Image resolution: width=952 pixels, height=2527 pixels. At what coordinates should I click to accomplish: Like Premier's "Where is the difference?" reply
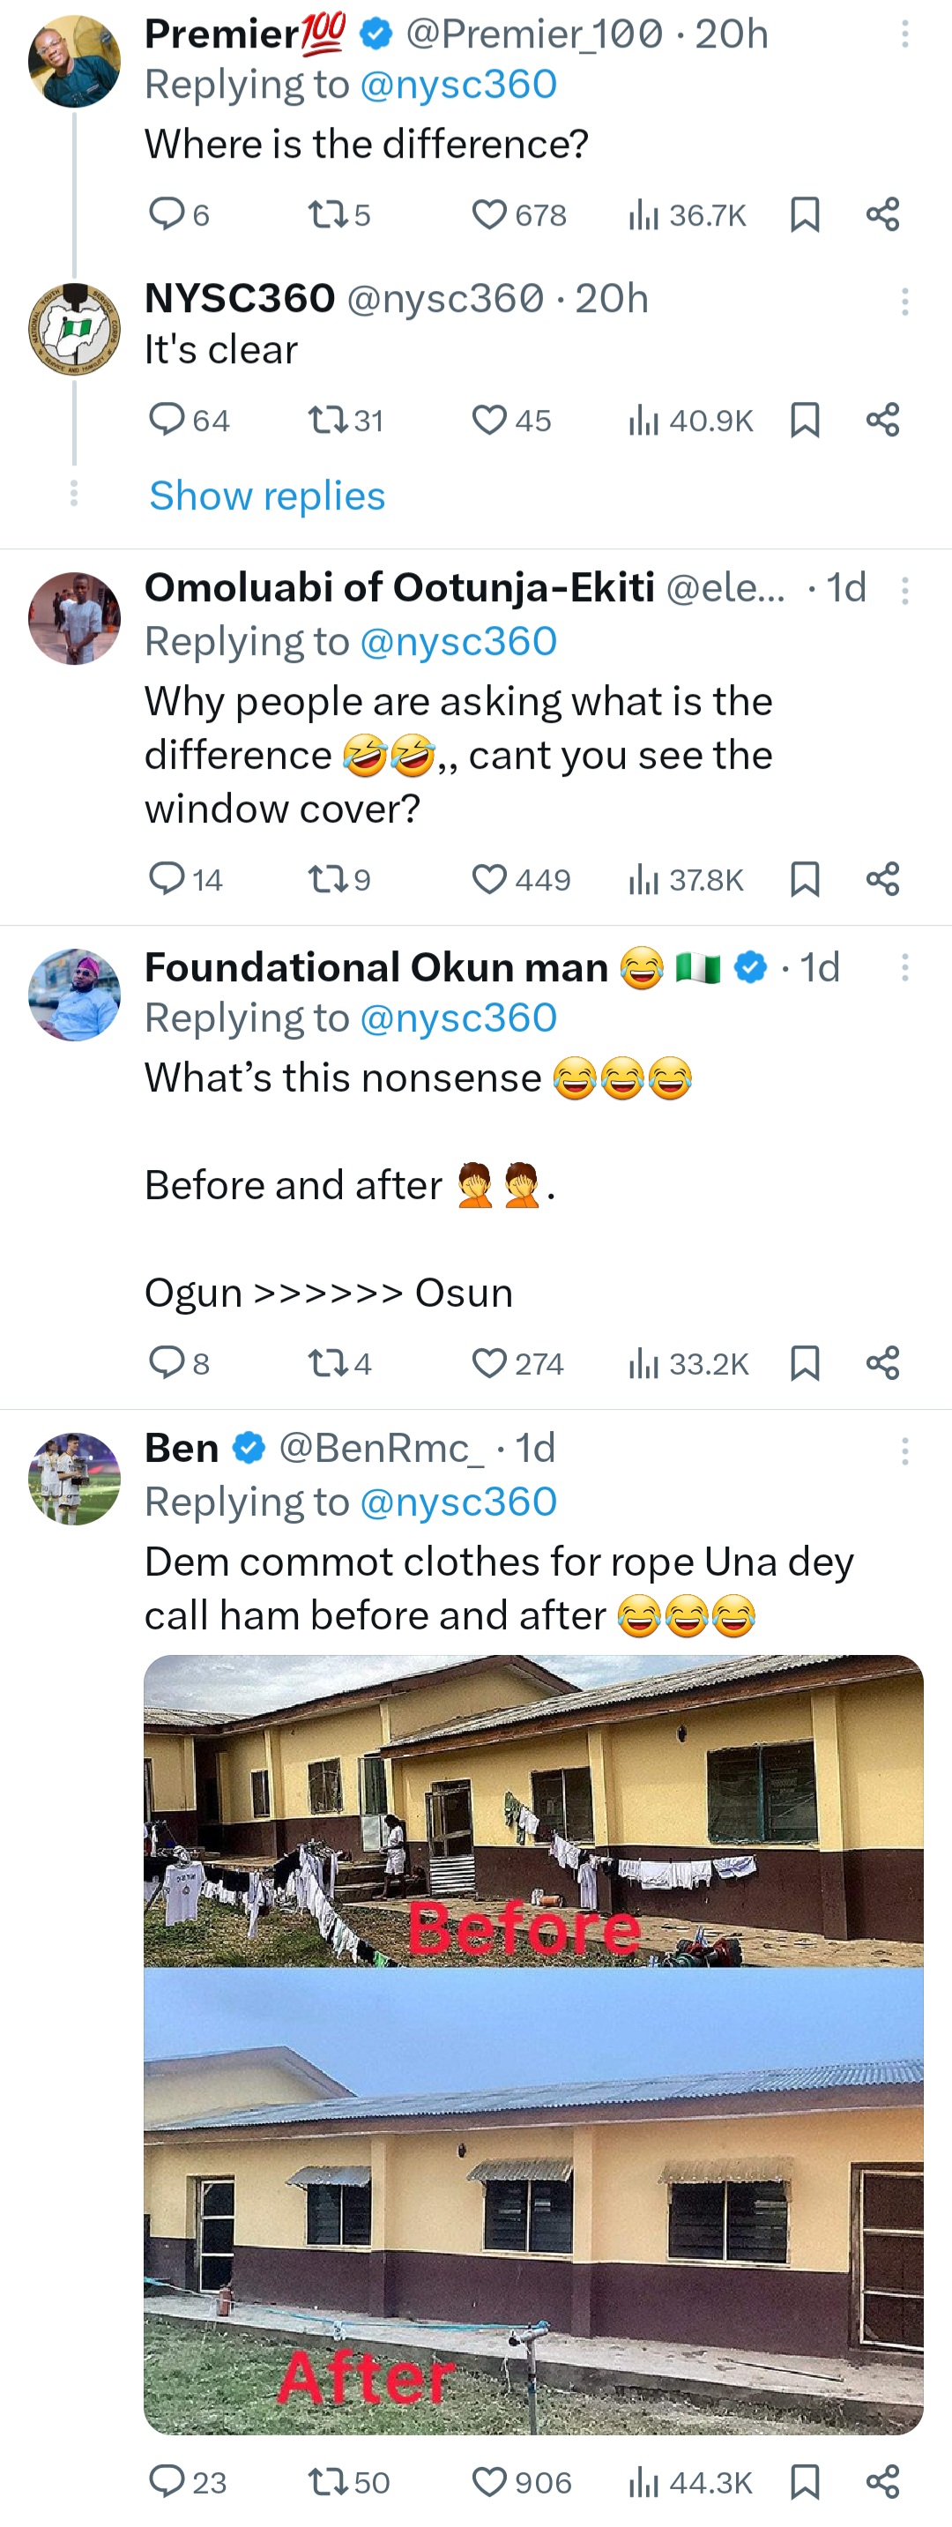(x=489, y=214)
